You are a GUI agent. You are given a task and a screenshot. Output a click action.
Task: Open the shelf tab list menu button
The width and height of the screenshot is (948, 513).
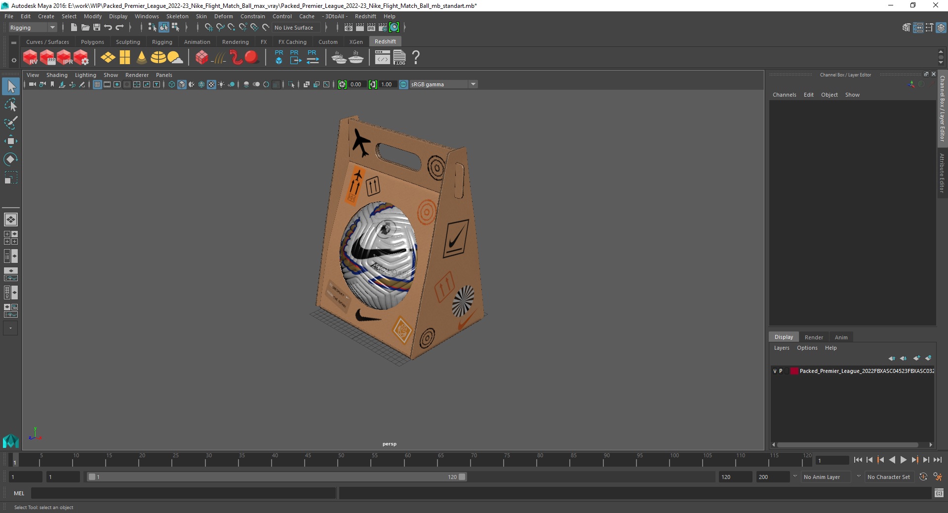14,43
